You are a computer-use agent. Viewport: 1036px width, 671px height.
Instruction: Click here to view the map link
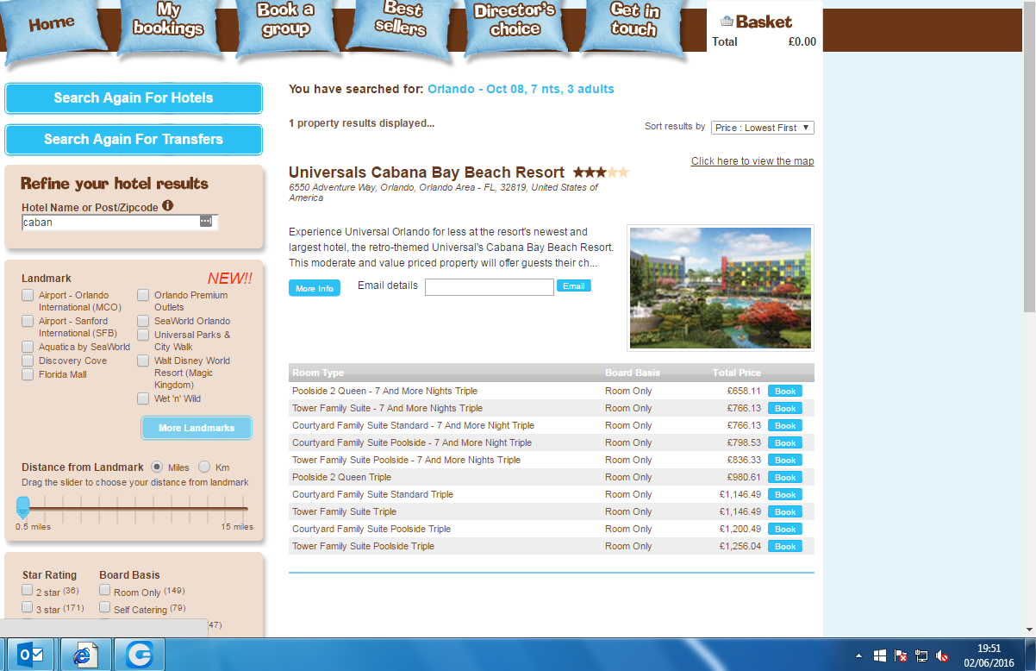(752, 161)
